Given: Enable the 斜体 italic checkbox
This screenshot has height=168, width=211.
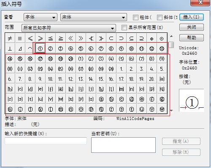Looking at the screenshot, I should [x=160, y=17].
